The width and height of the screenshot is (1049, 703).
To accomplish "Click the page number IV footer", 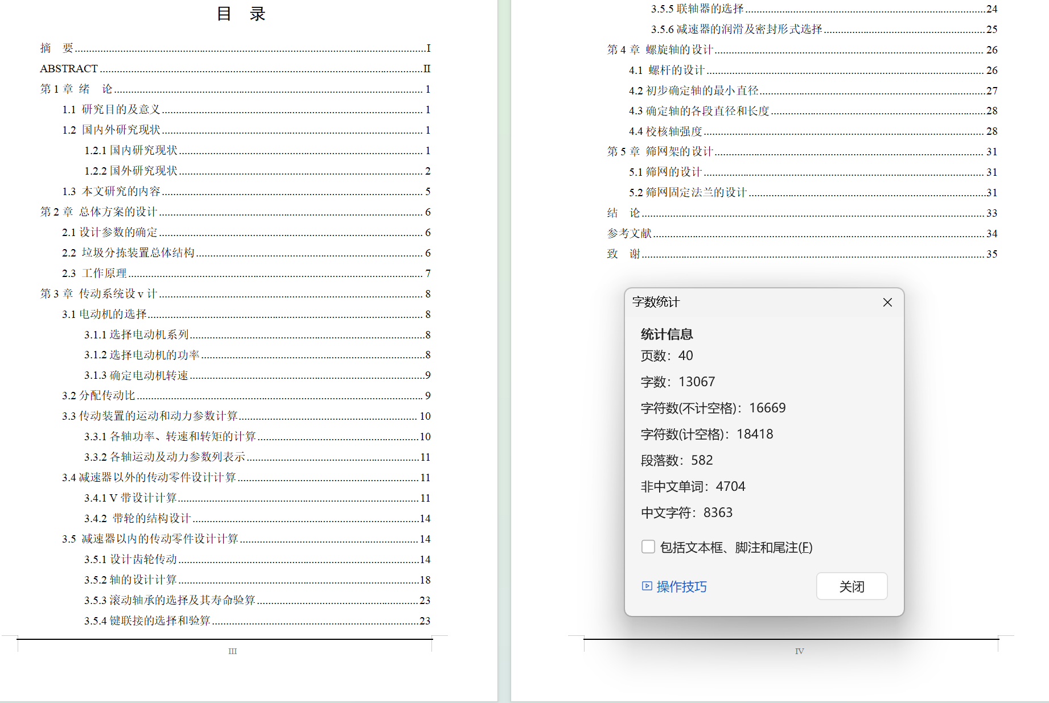I will pyautogui.click(x=799, y=652).
